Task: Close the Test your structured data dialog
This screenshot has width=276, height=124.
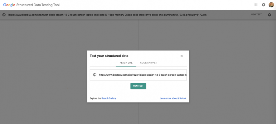Action: pyautogui.click(x=182, y=56)
